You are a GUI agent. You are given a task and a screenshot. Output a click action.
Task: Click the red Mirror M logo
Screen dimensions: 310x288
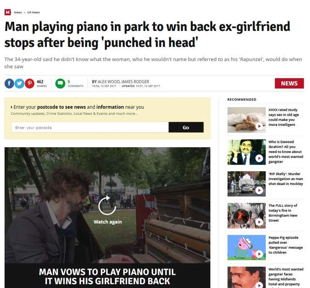8,12
